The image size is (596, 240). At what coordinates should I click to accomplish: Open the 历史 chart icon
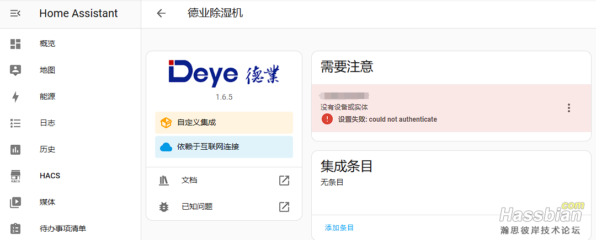click(15, 149)
